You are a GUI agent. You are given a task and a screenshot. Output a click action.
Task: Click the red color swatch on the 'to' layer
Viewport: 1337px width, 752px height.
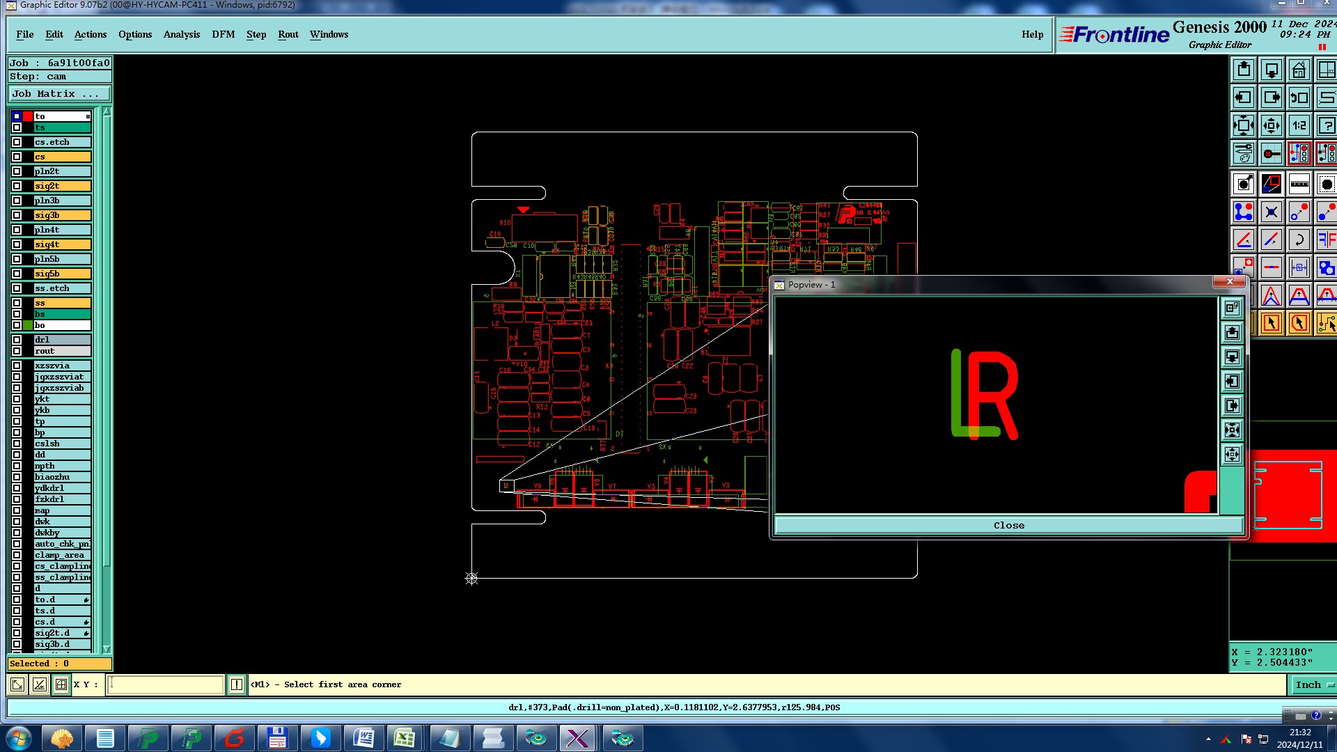(x=28, y=116)
